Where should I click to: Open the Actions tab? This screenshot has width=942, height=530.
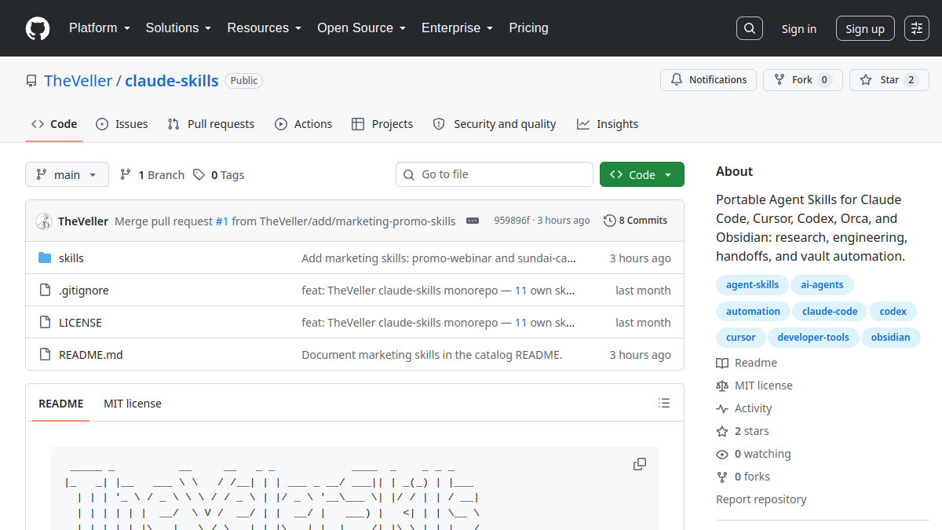(x=303, y=124)
